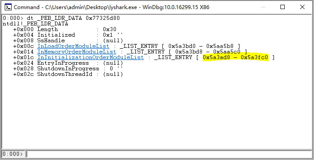
Task: Click the ShutdownInProgress field row
Action: coord(68,69)
